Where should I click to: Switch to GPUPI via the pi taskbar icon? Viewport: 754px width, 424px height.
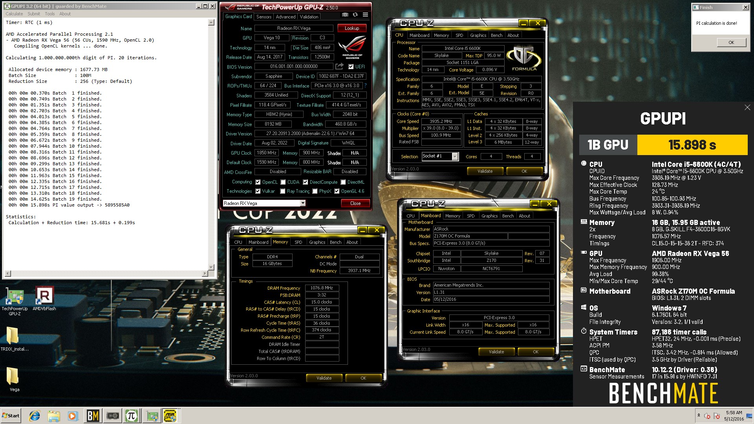(x=132, y=416)
